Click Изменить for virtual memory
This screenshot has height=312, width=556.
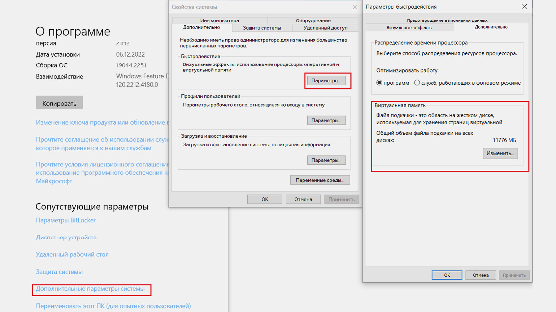pyautogui.click(x=500, y=153)
